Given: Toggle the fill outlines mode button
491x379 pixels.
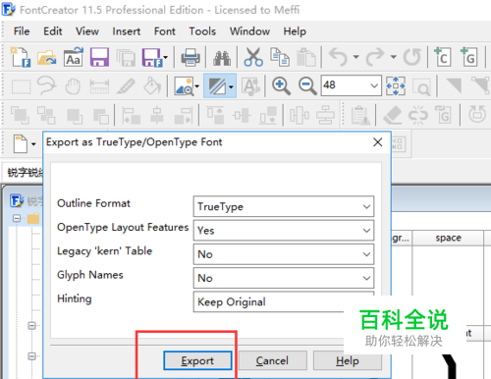Looking at the screenshot, I should 217,86.
